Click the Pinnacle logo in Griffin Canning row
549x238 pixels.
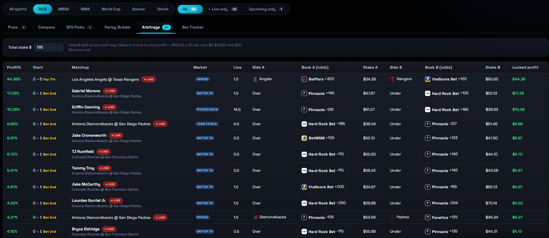[x=304, y=110]
